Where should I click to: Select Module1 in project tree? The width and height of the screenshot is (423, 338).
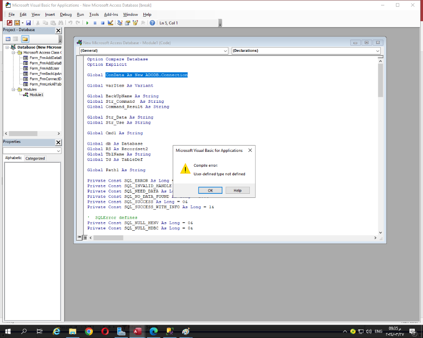36,95
